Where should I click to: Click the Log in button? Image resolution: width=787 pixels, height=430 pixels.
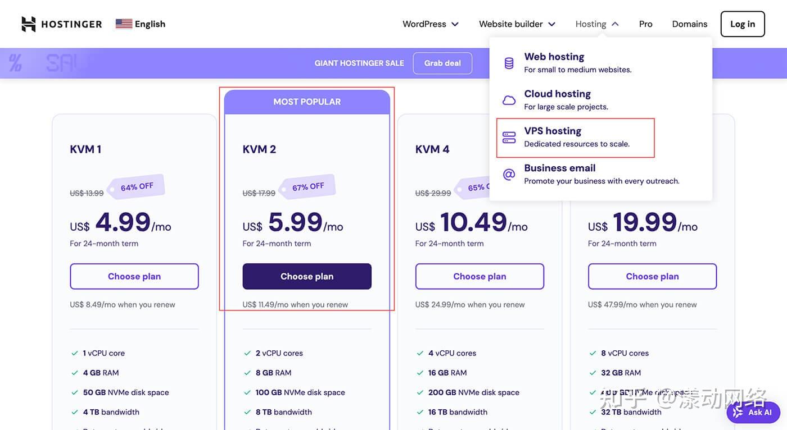(743, 22)
